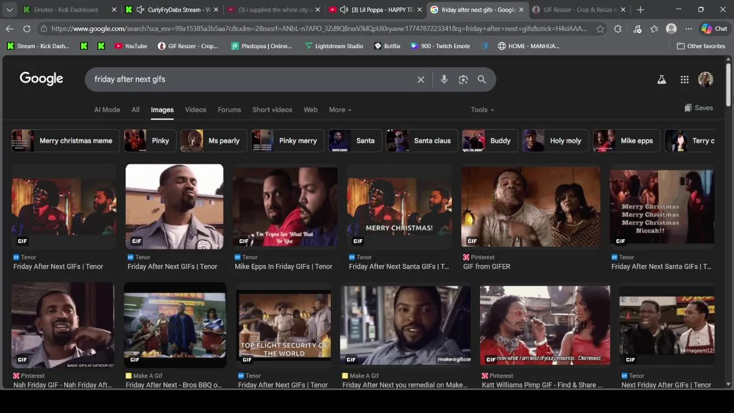The height and width of the screenshot is (413, 734).
Task: Open the Copilot Chat button
Action: [715, 29]
